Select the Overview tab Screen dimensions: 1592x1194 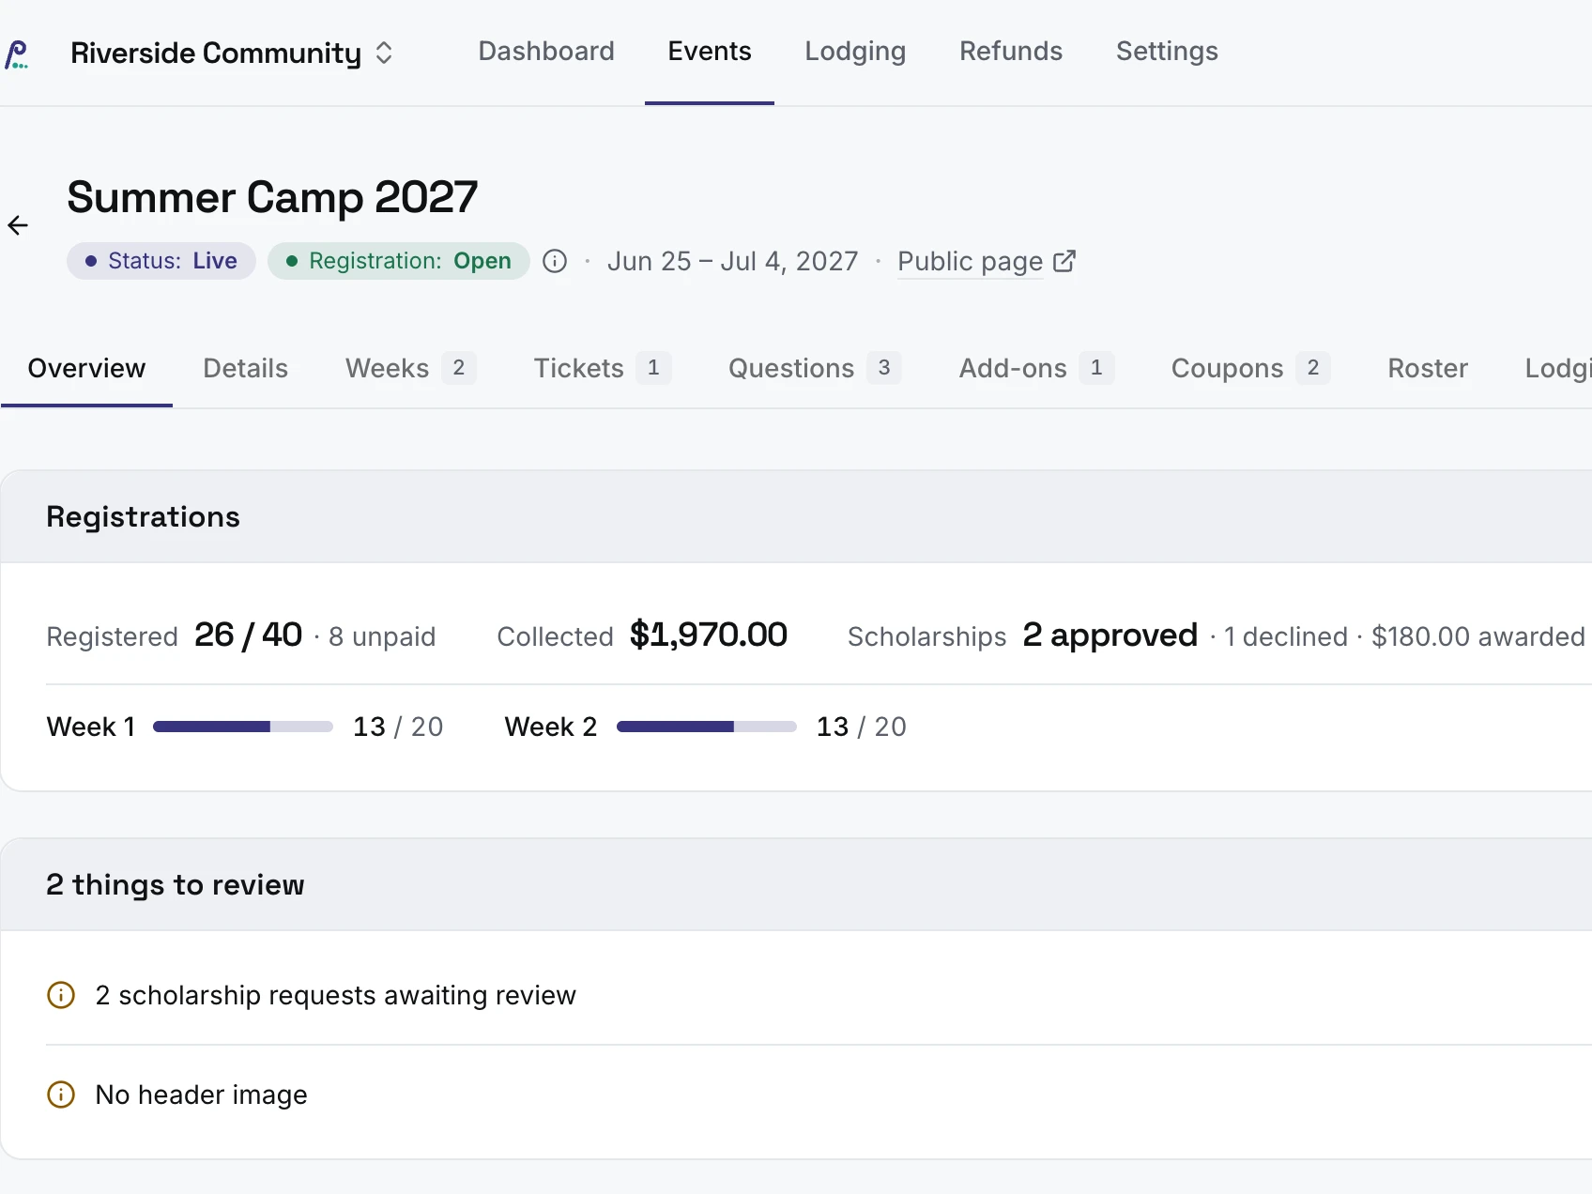[86, 368]
